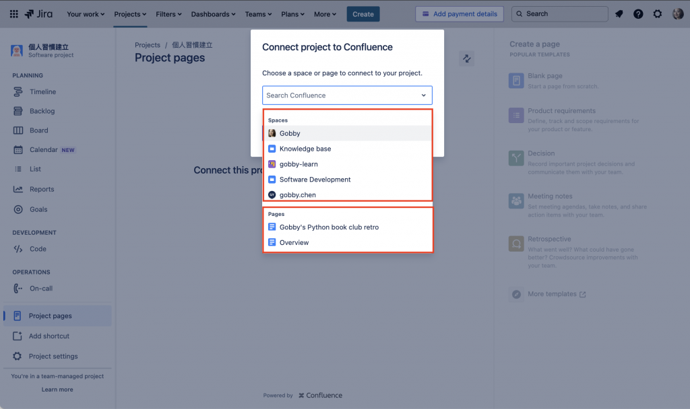Open the help question mark icon
Viewport: 690px width, 409px height.
(638, 14)
